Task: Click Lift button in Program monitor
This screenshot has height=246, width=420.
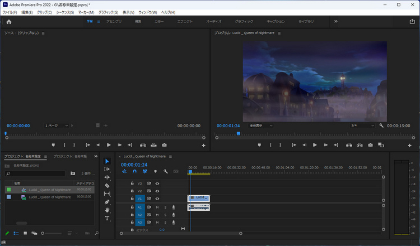Action: pos(349,145)
